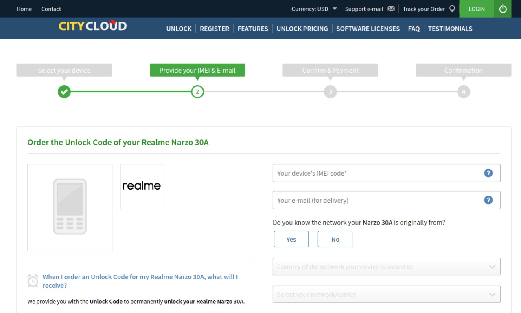Select Yes for knowing the original network

(x=291, y=239)
